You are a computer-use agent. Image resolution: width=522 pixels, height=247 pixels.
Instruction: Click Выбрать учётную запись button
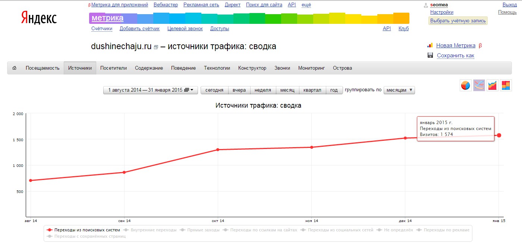point(458,21)
